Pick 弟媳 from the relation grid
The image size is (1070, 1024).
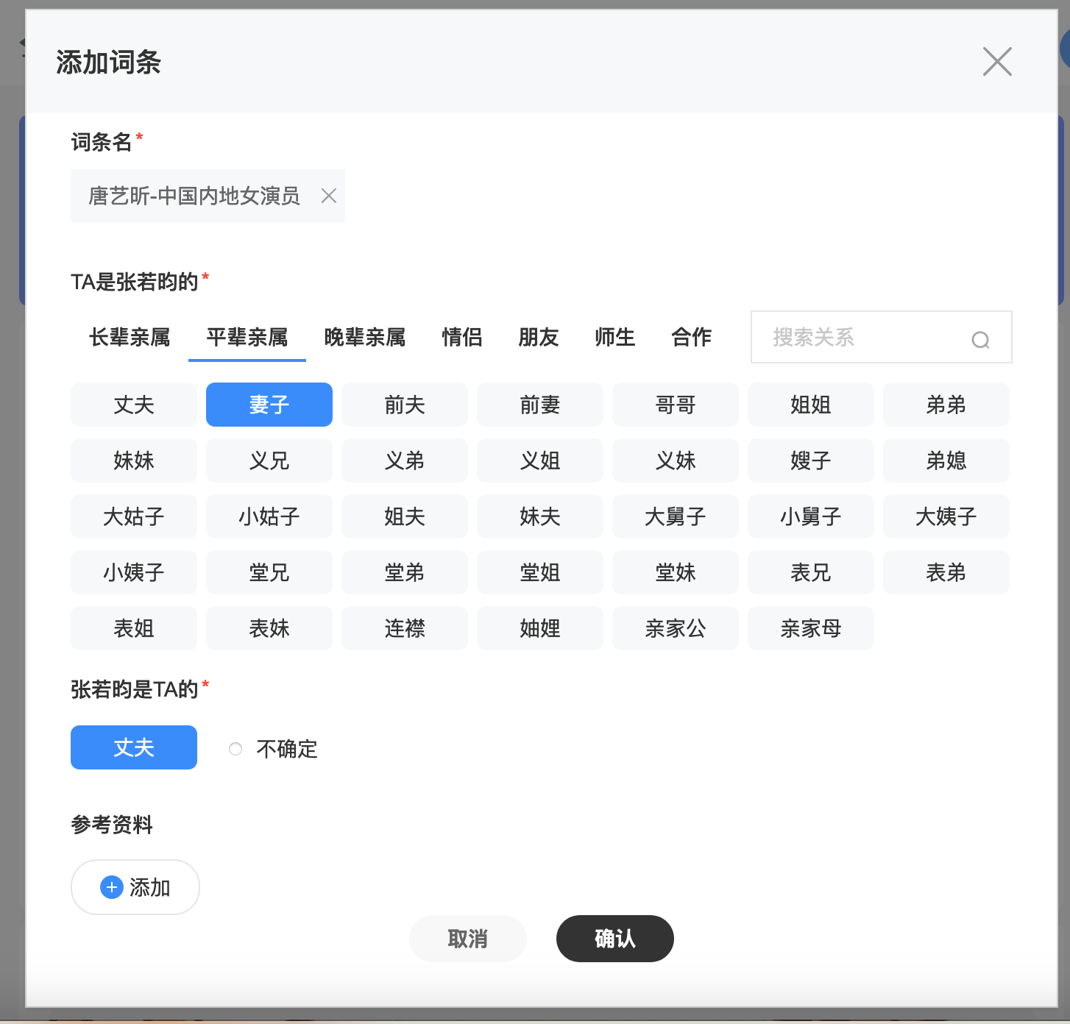click(946, 461)
